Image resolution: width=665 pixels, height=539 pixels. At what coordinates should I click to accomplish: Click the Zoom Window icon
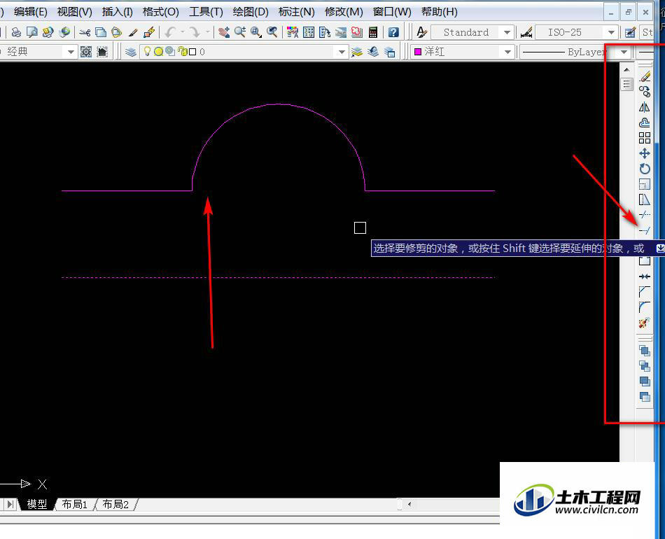tap(255, 32)
